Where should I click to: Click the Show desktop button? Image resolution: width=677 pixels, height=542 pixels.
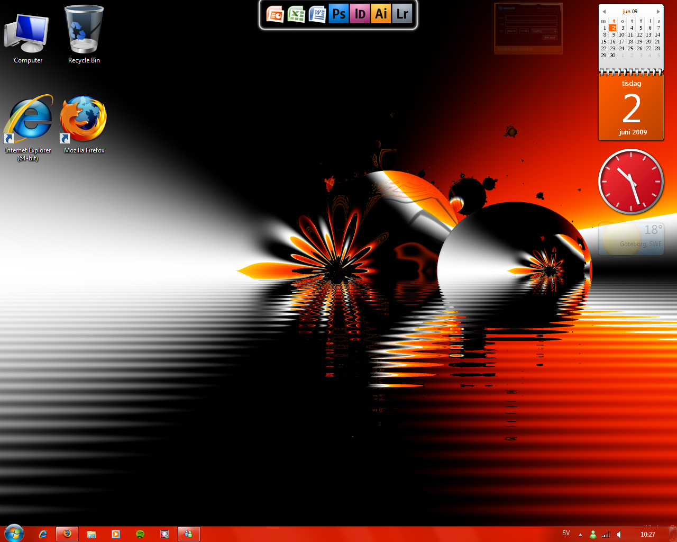(673, 535)
